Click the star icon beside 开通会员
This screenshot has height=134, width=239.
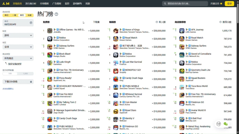(221, 3)
